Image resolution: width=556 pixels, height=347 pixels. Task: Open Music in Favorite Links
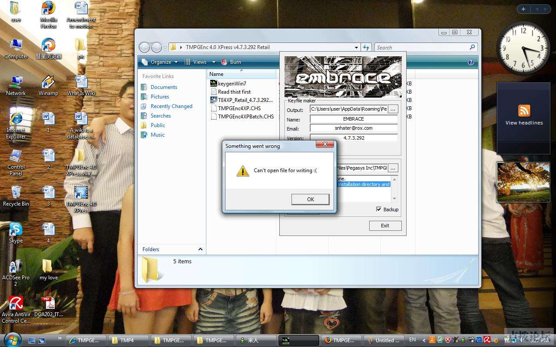tap(158, 135)
